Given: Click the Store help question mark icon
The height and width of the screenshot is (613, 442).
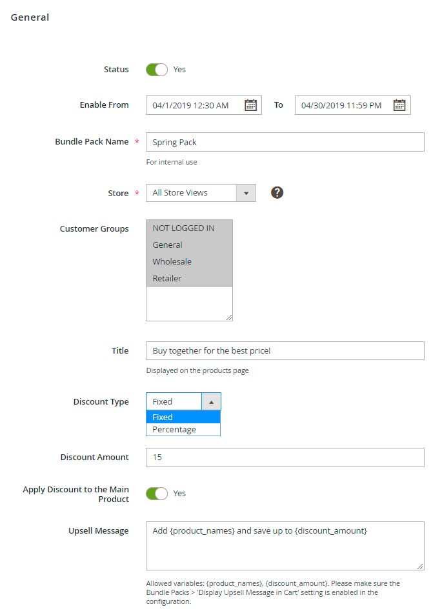Looking at the screenshot, I should tap(277, 193).
